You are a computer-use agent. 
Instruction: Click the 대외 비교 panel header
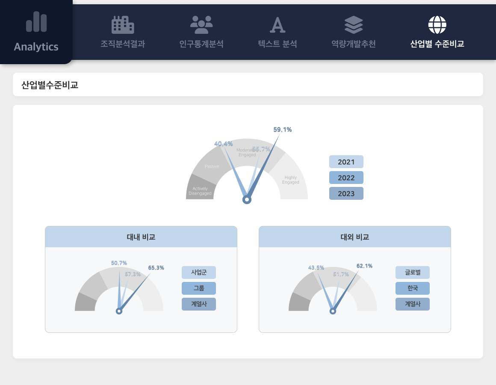[355, 237]
